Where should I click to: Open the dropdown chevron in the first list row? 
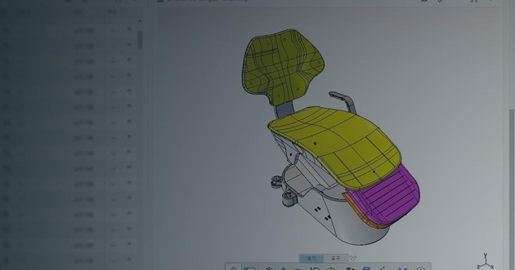[x=113, y=30]
